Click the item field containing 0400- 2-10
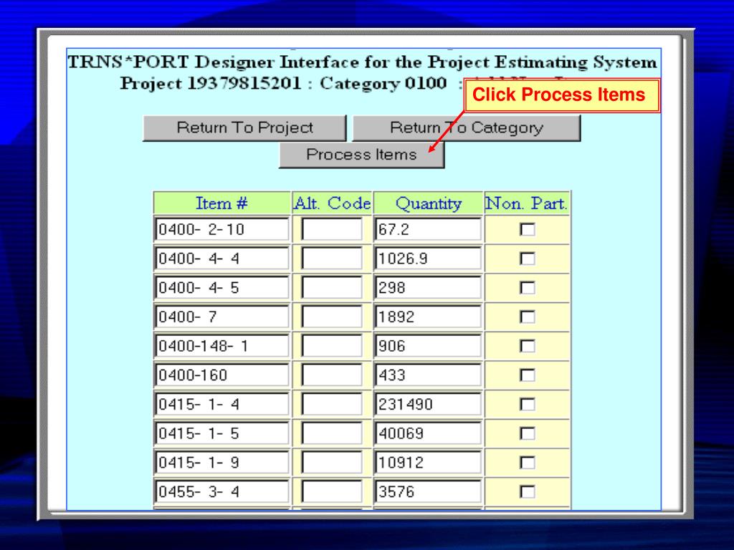Image resolution: width=734 pixels, height=550 pixels. 222,229
